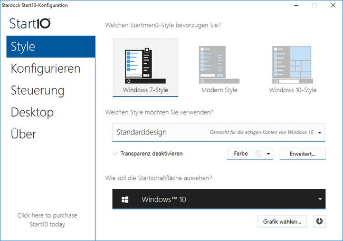Image resolution: width=343 pixels, height=241 pixels.
Task: Open the Style section
Action: (51, 46)
